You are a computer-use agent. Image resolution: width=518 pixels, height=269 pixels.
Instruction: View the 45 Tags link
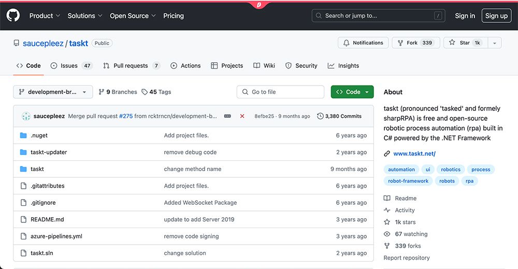156,92
